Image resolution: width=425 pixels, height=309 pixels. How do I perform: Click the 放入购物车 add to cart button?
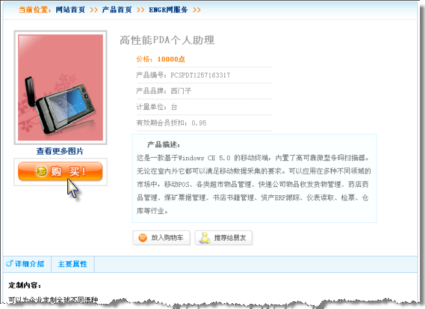pyautogui.click(x=161, y=238)
